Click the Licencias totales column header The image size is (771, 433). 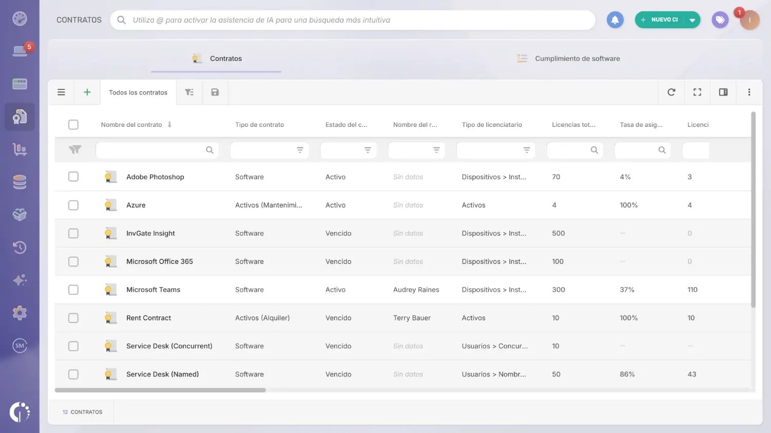click(x=574, y=125)
